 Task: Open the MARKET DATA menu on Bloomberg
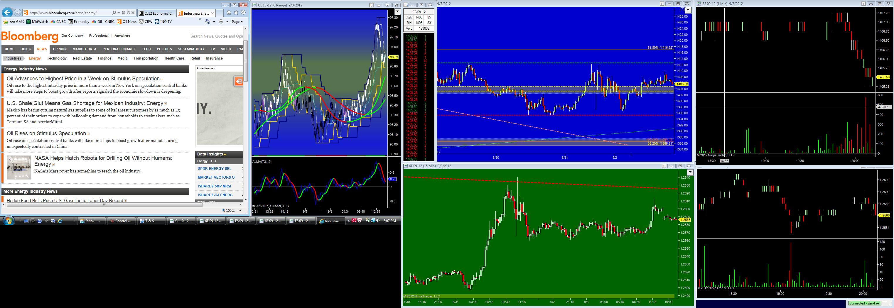coord(84,49)
